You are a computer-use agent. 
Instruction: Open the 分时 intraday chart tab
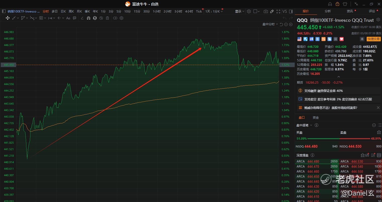(x=46, y=11)
